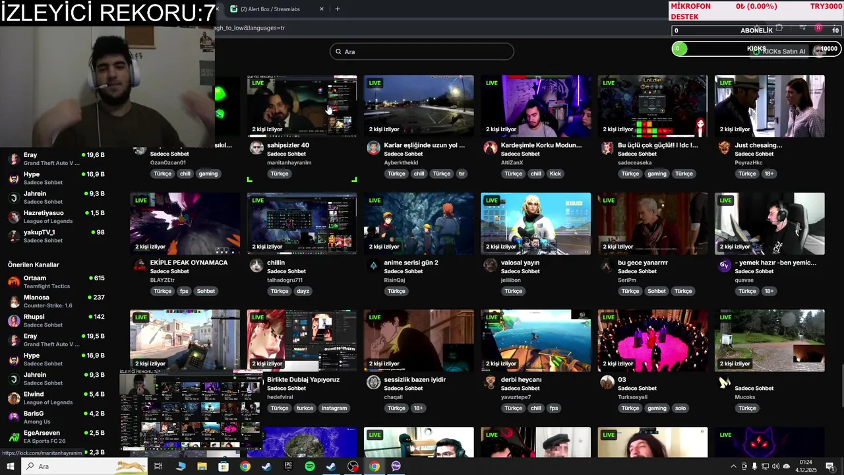Open Microsoft Store from the taskbar
Screen dimensions: 844x475
(224, 466)
